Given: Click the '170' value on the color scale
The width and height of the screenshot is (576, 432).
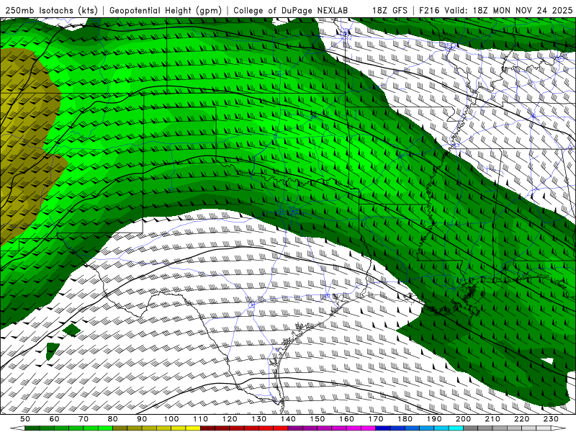Looking at the screenshot, I should click(x=375, y=419).
